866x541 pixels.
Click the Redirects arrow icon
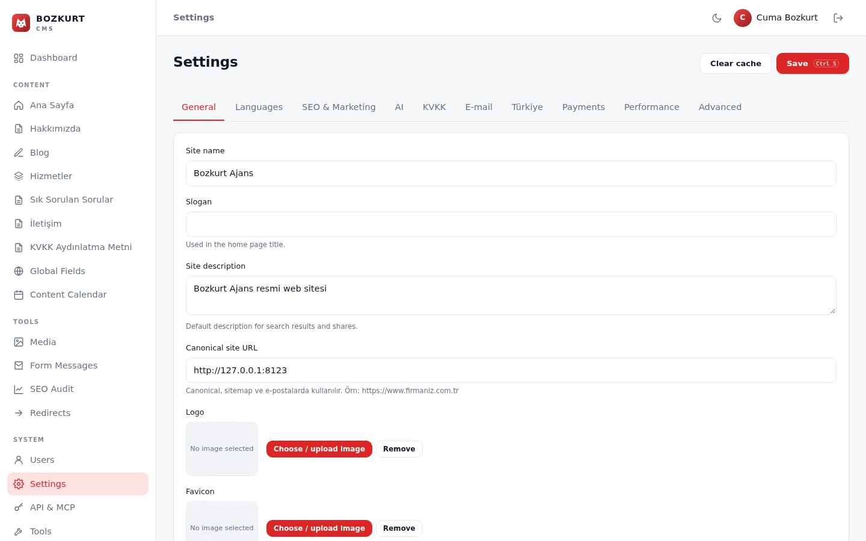(x=19, y=413)
